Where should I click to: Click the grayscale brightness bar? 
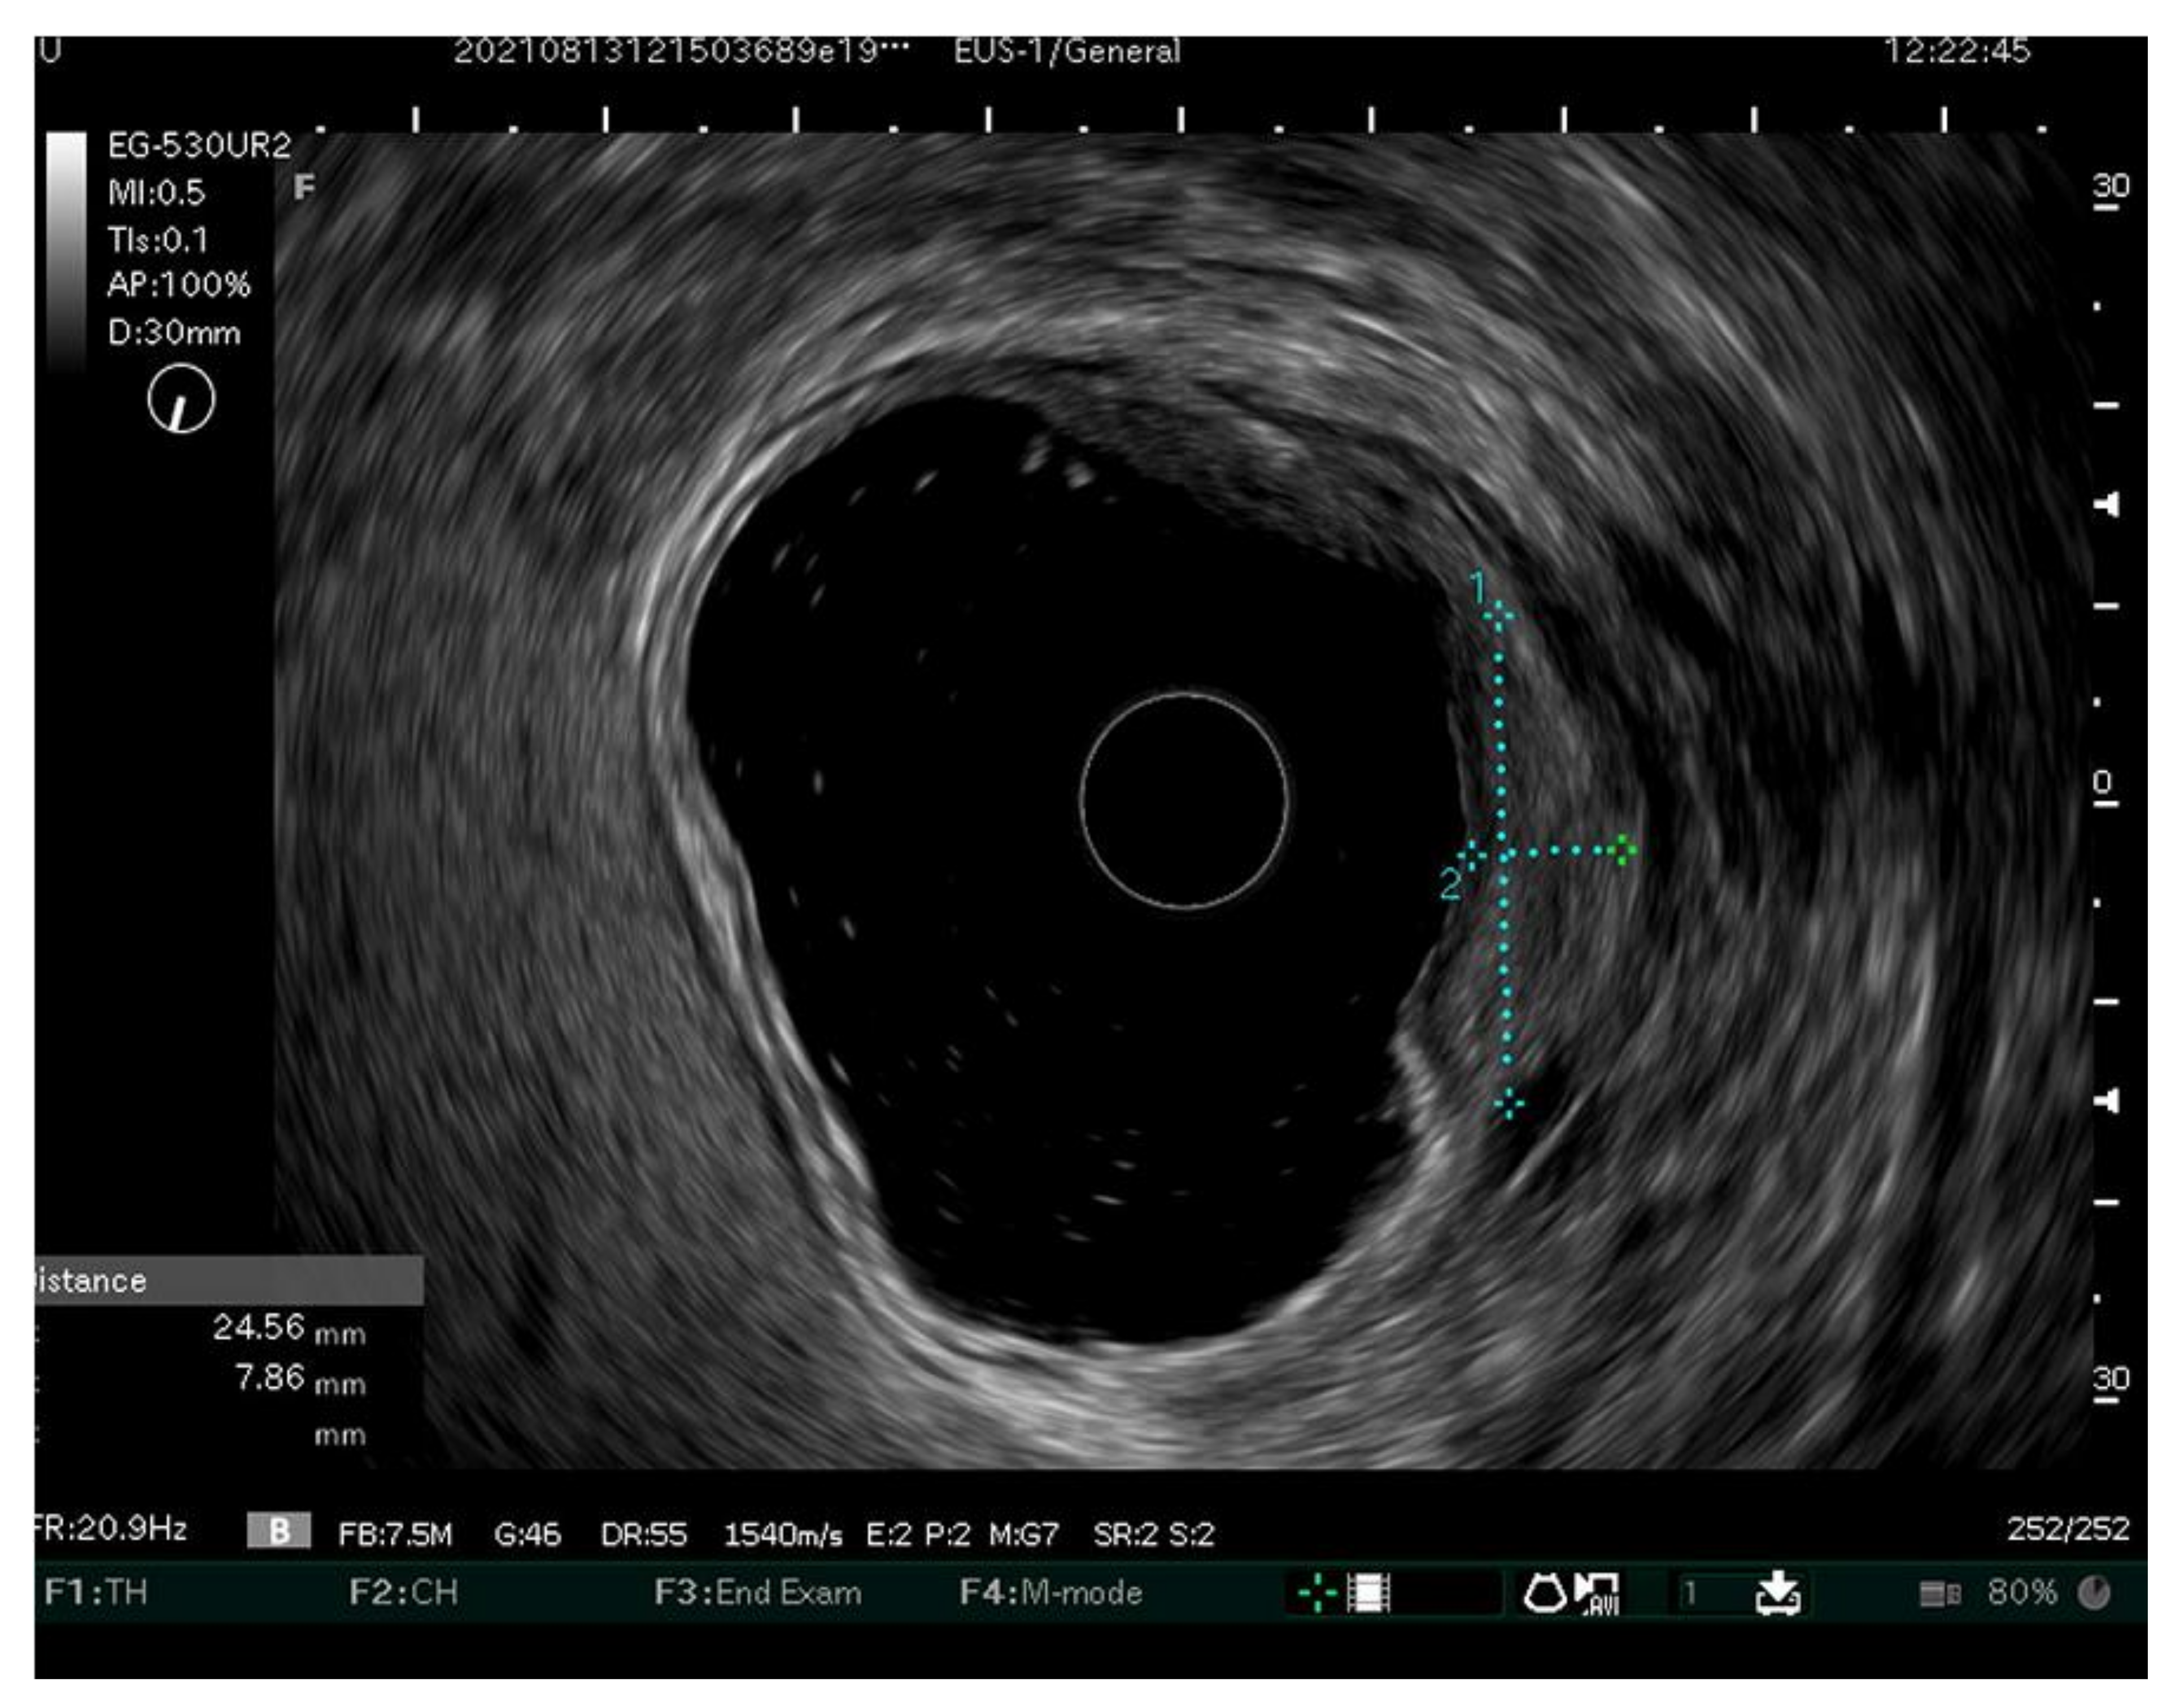pyautogui.click(x=66, y=250)
